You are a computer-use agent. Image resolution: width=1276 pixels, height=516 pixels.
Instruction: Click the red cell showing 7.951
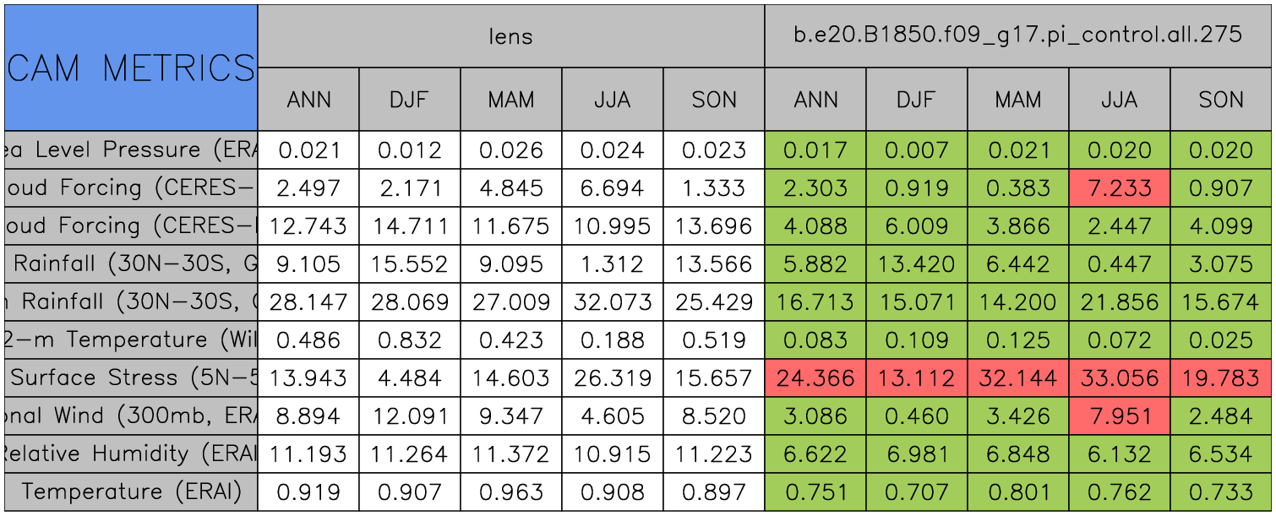pos(1120,416)
